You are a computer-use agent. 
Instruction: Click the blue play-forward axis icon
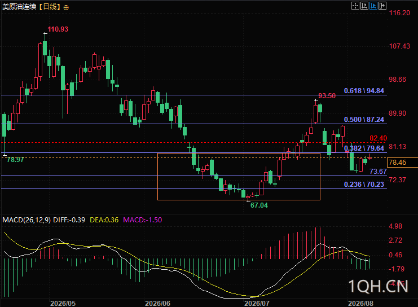click(x=373, y=6)
